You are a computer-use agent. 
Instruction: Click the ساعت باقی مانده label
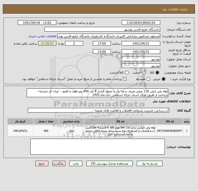pos(25,44)
